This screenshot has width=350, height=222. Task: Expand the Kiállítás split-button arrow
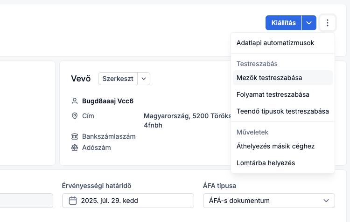309,23
